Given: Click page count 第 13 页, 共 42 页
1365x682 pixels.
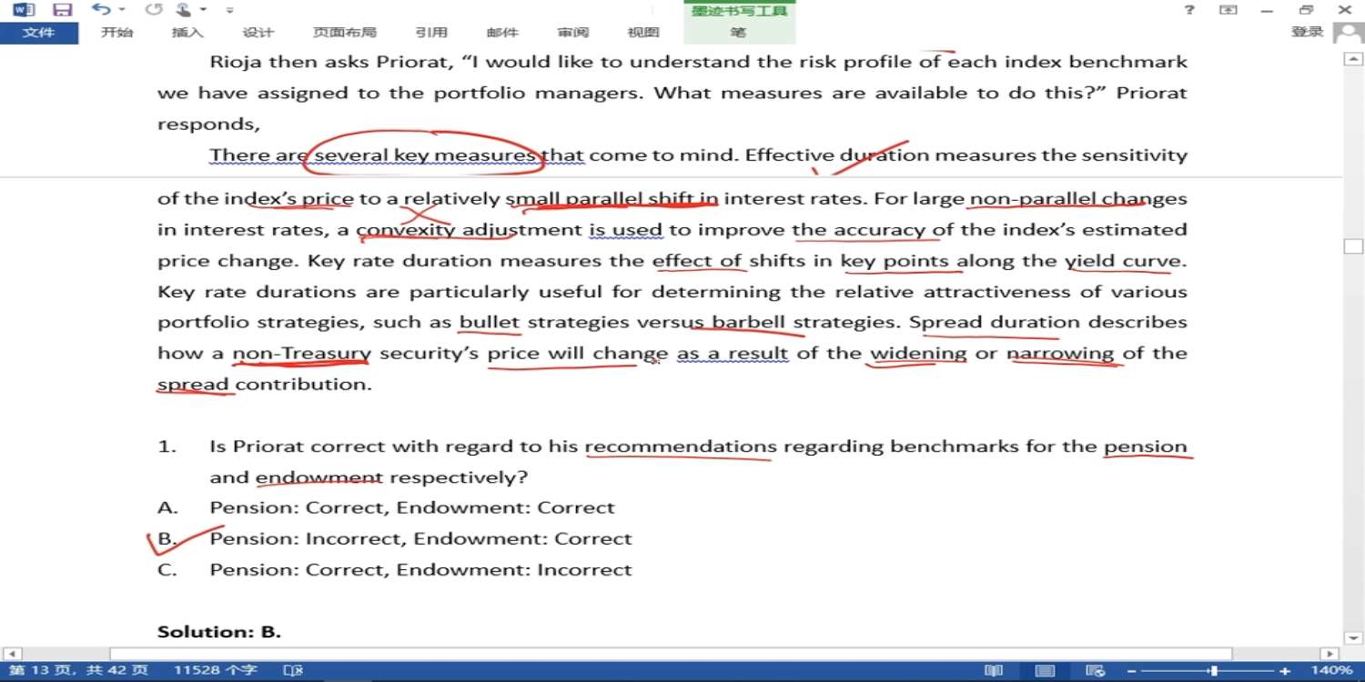Looking at the screenshot, I should pos(79,671).
